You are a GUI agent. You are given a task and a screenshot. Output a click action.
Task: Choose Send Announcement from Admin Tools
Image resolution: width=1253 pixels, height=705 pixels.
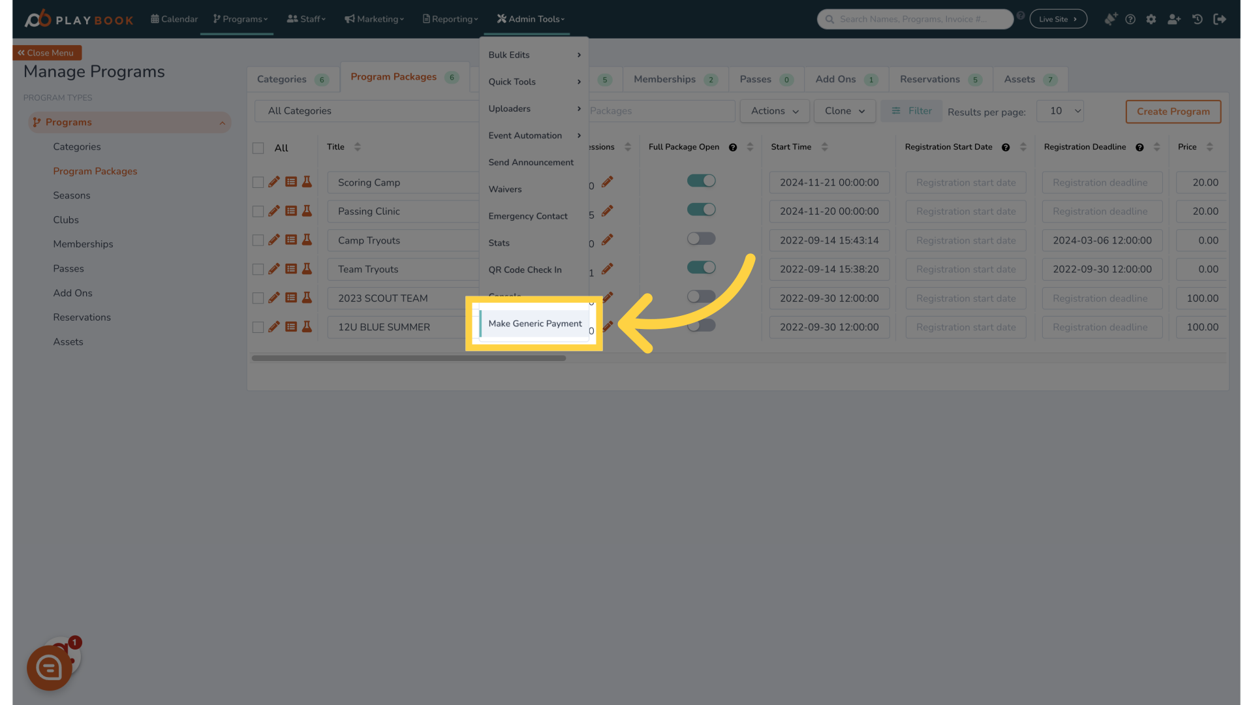click(x=534, y=162)
